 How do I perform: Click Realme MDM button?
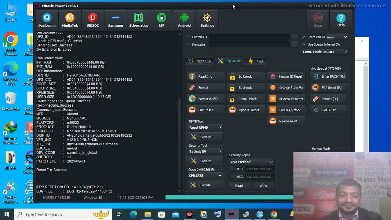tap(287, 121)
